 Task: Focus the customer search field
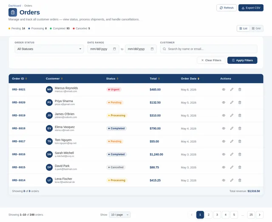tap(209, 49)
